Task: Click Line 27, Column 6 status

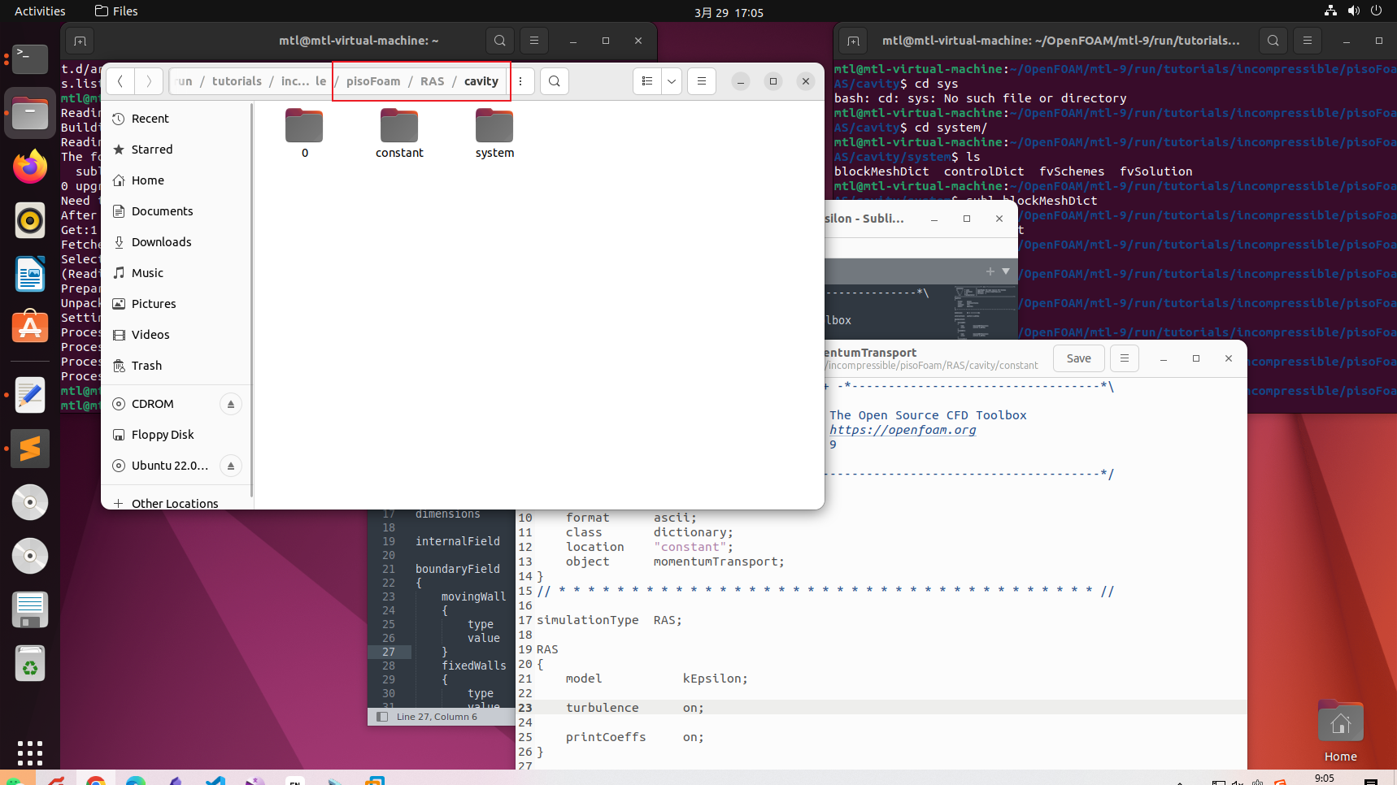Action: point(437,717)
